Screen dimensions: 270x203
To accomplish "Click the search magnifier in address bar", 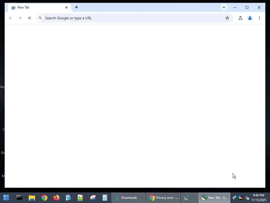I will coord(40,18).
